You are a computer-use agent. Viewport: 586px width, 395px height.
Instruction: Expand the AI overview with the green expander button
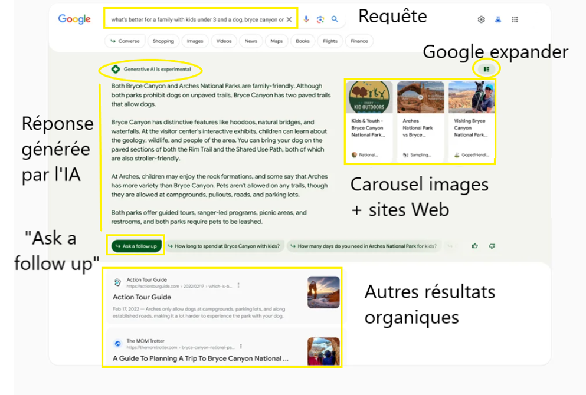(x=486, y=68)
